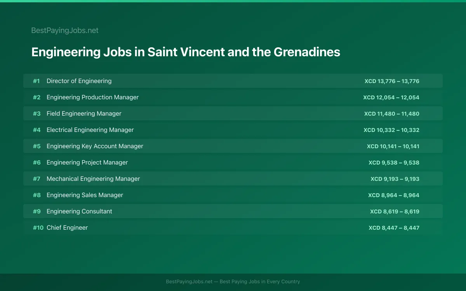Click salary XCD 10,332 – 10,332

tap(391, 130)
